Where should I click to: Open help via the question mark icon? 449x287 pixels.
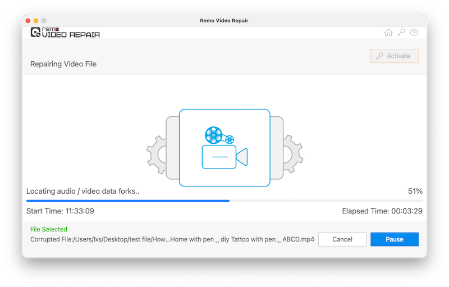click(x=414, y=33)
